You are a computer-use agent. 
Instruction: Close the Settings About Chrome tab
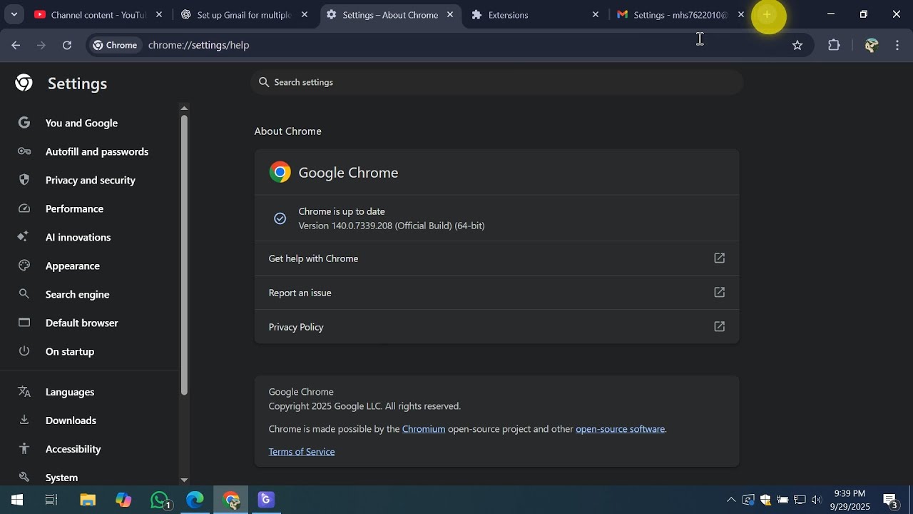pyautogui.click(x=450, y=14)
